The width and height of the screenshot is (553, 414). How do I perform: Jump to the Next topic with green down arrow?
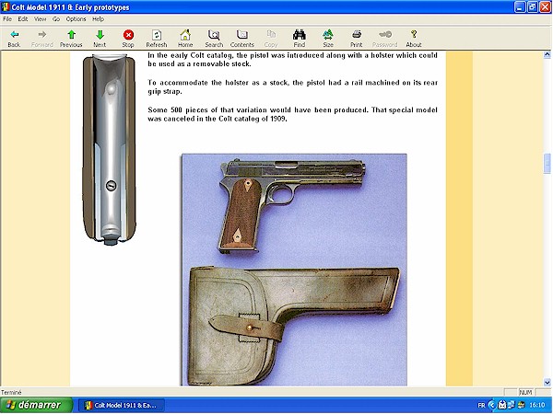tap(100, 39)
